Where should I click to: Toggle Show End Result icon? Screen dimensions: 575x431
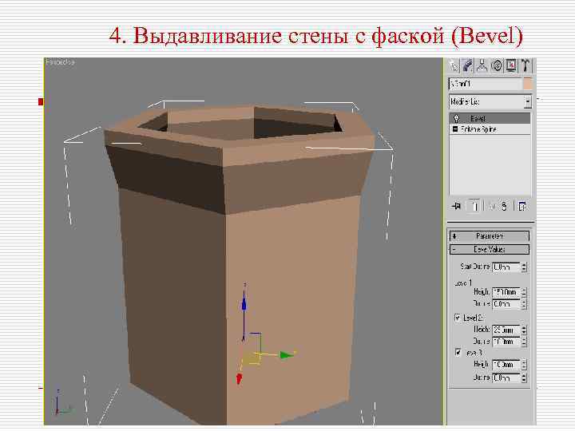coord(475,207)
